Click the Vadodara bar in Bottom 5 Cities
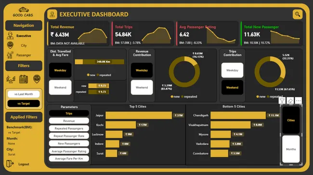 point(220,144)
